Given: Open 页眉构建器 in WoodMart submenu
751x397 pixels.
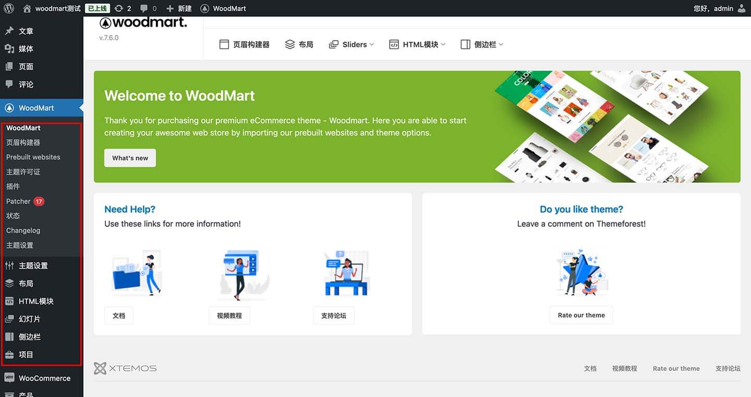Looking at the screenshot, I should 23,143.
